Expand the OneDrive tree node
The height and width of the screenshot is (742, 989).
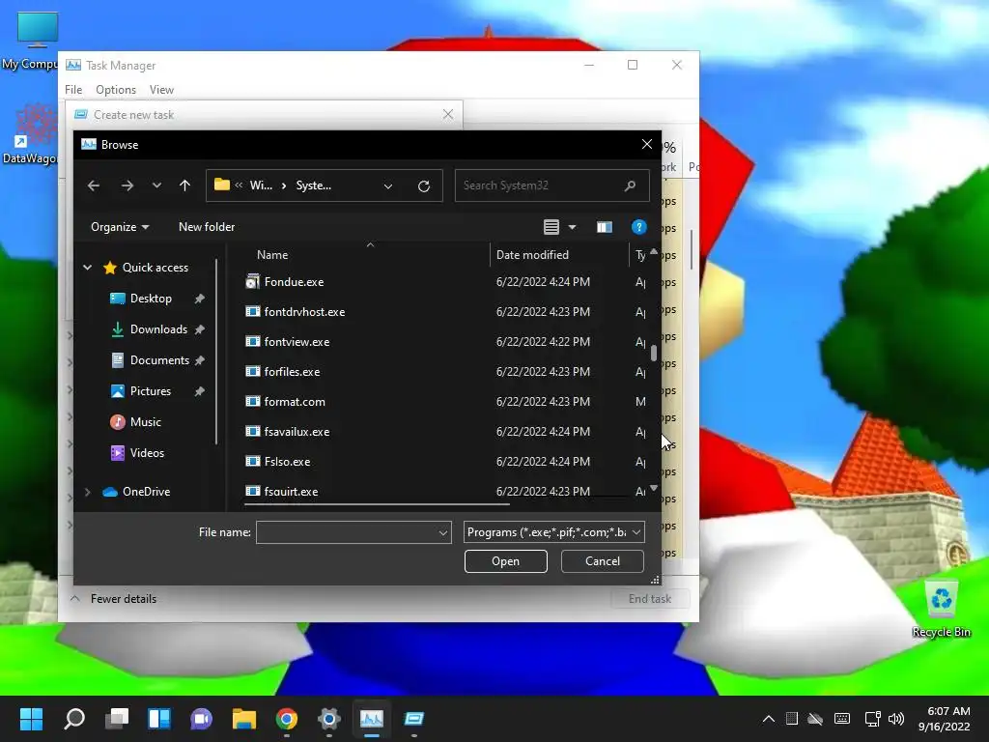87,492
